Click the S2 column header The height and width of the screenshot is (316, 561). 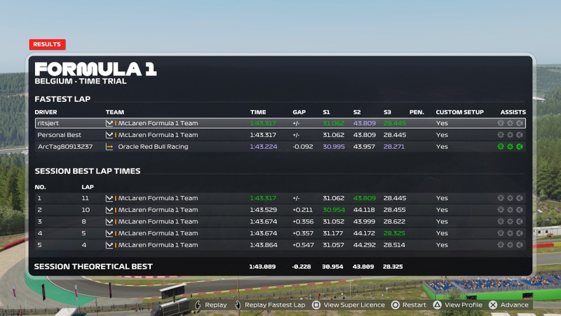[357, 112]
